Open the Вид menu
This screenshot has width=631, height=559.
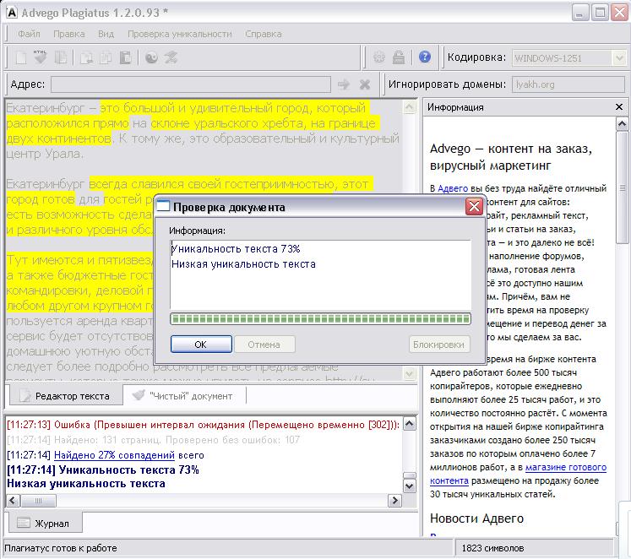click(106, 34)
